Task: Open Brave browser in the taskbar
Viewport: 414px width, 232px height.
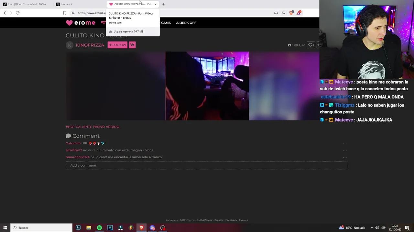Action: pos(142,228)
